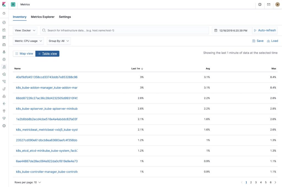This screenshot has height=187, width=282.
Task: Switch to Map view
Action: coord(24,54)
